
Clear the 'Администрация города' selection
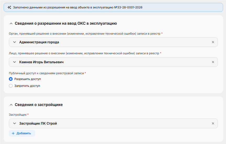213,42
